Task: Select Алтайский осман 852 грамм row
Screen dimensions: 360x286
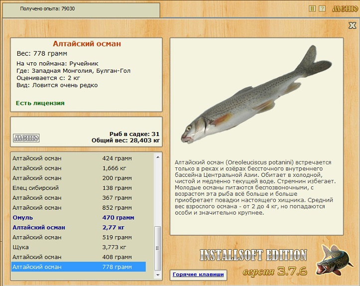Action: point(79,208)
